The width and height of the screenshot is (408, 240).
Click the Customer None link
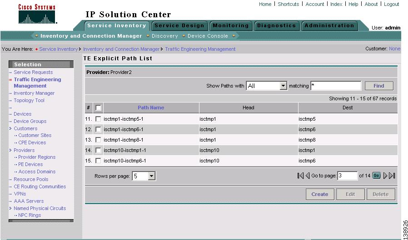(x=394, y=49)
